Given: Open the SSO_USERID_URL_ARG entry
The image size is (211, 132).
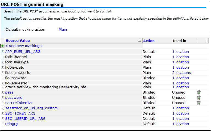Looking at the screenshot, I should click(x=25, y=119).
